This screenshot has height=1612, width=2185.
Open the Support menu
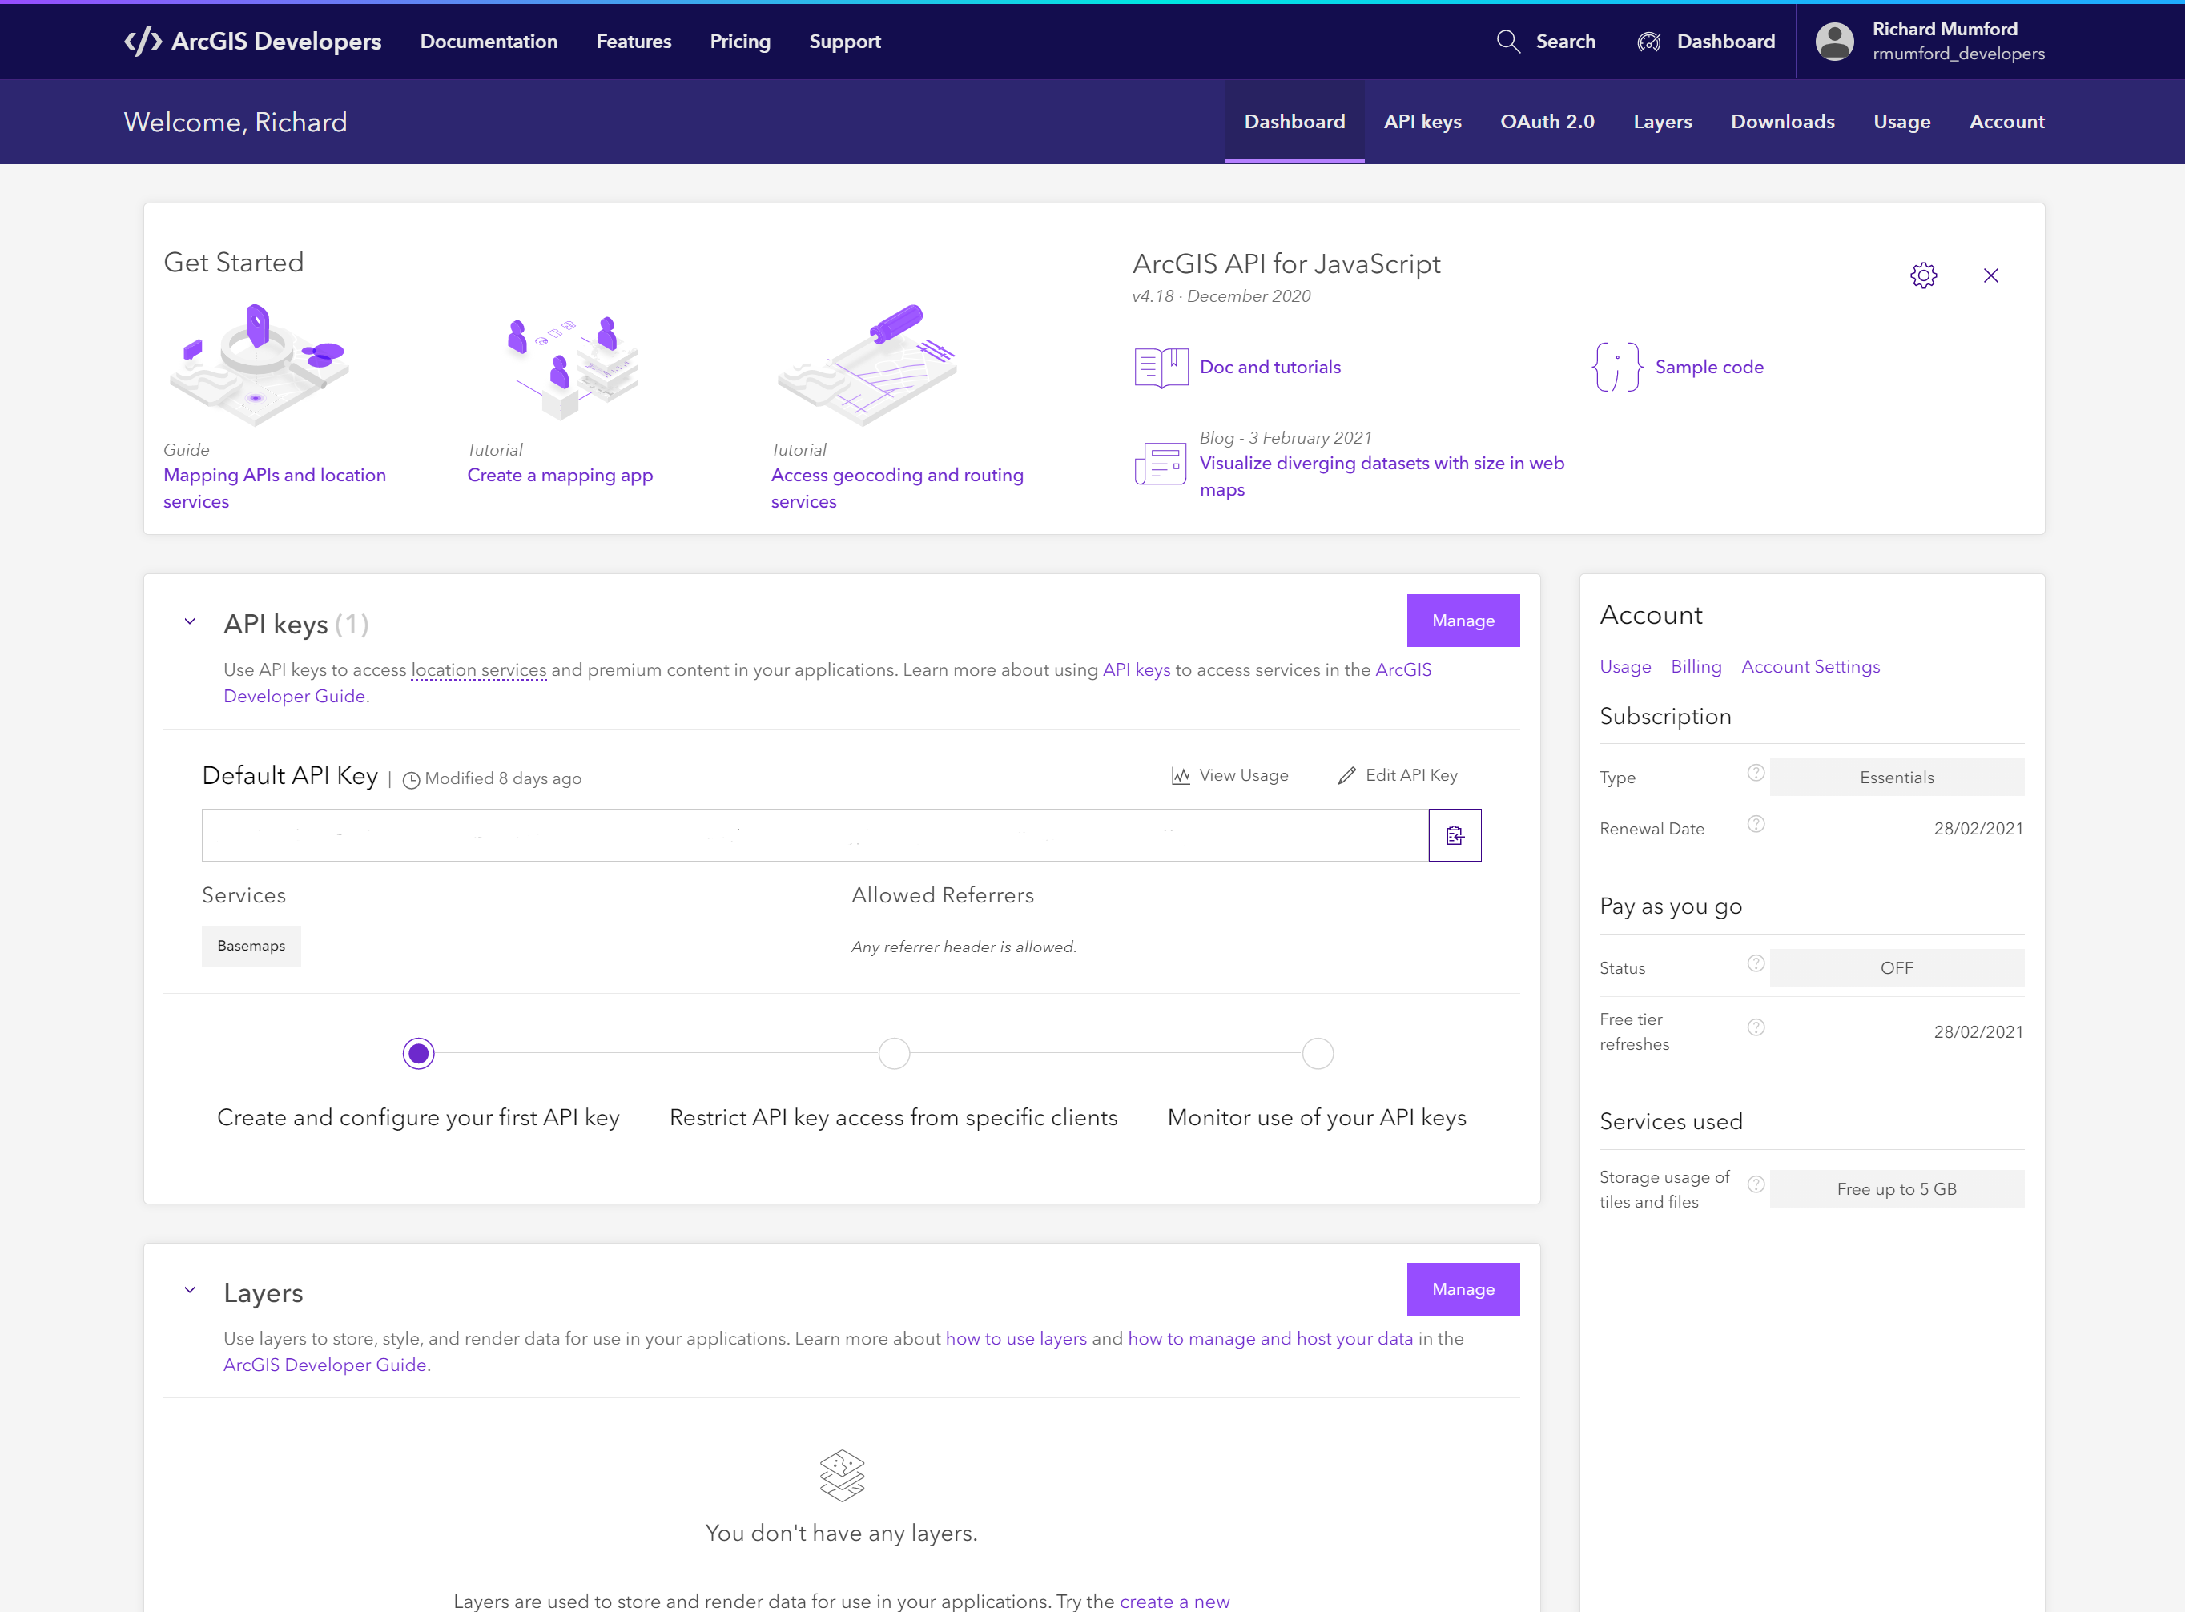click(x=845, y=41)
